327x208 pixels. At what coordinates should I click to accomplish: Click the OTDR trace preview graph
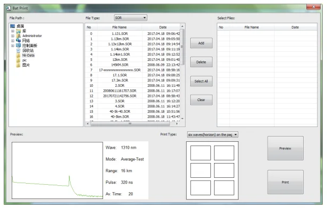coord(57,170)
